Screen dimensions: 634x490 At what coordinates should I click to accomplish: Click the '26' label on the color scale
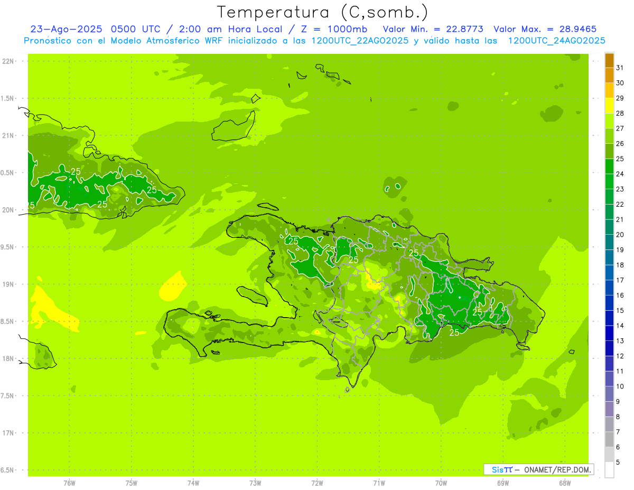pos(620,143)
